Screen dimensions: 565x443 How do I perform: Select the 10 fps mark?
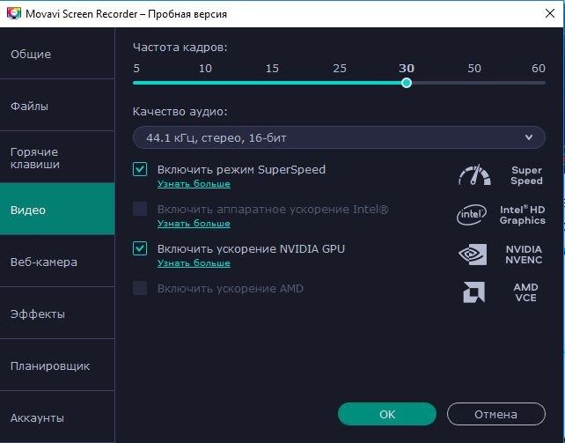205,68
